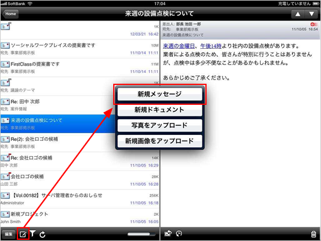Go to next message with down arrow
This screenshot has width=321, height=241.
click(x=311, y=14)
